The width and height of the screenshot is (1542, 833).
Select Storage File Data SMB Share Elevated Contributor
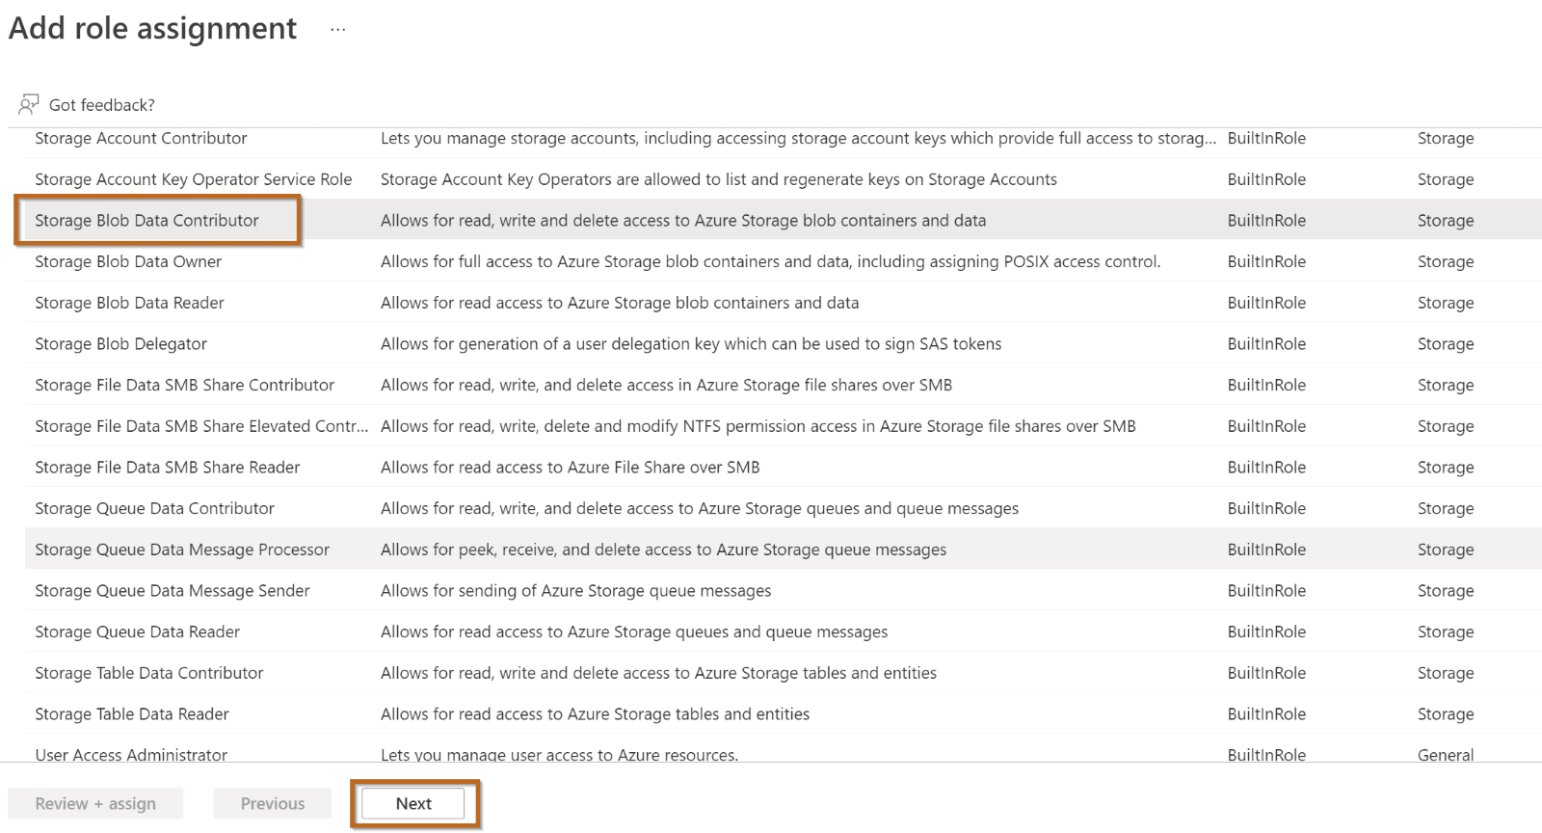[x=201, y=426]
